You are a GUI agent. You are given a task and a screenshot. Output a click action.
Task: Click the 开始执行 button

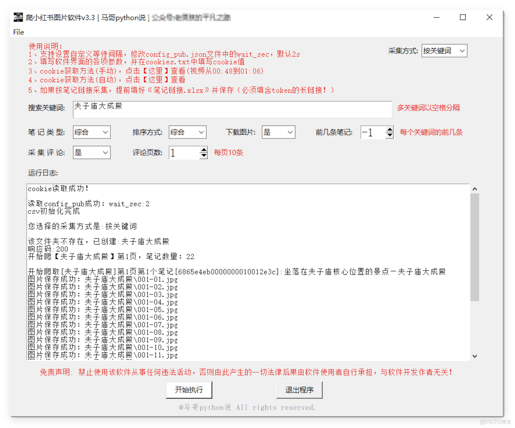tap(189, 390)
